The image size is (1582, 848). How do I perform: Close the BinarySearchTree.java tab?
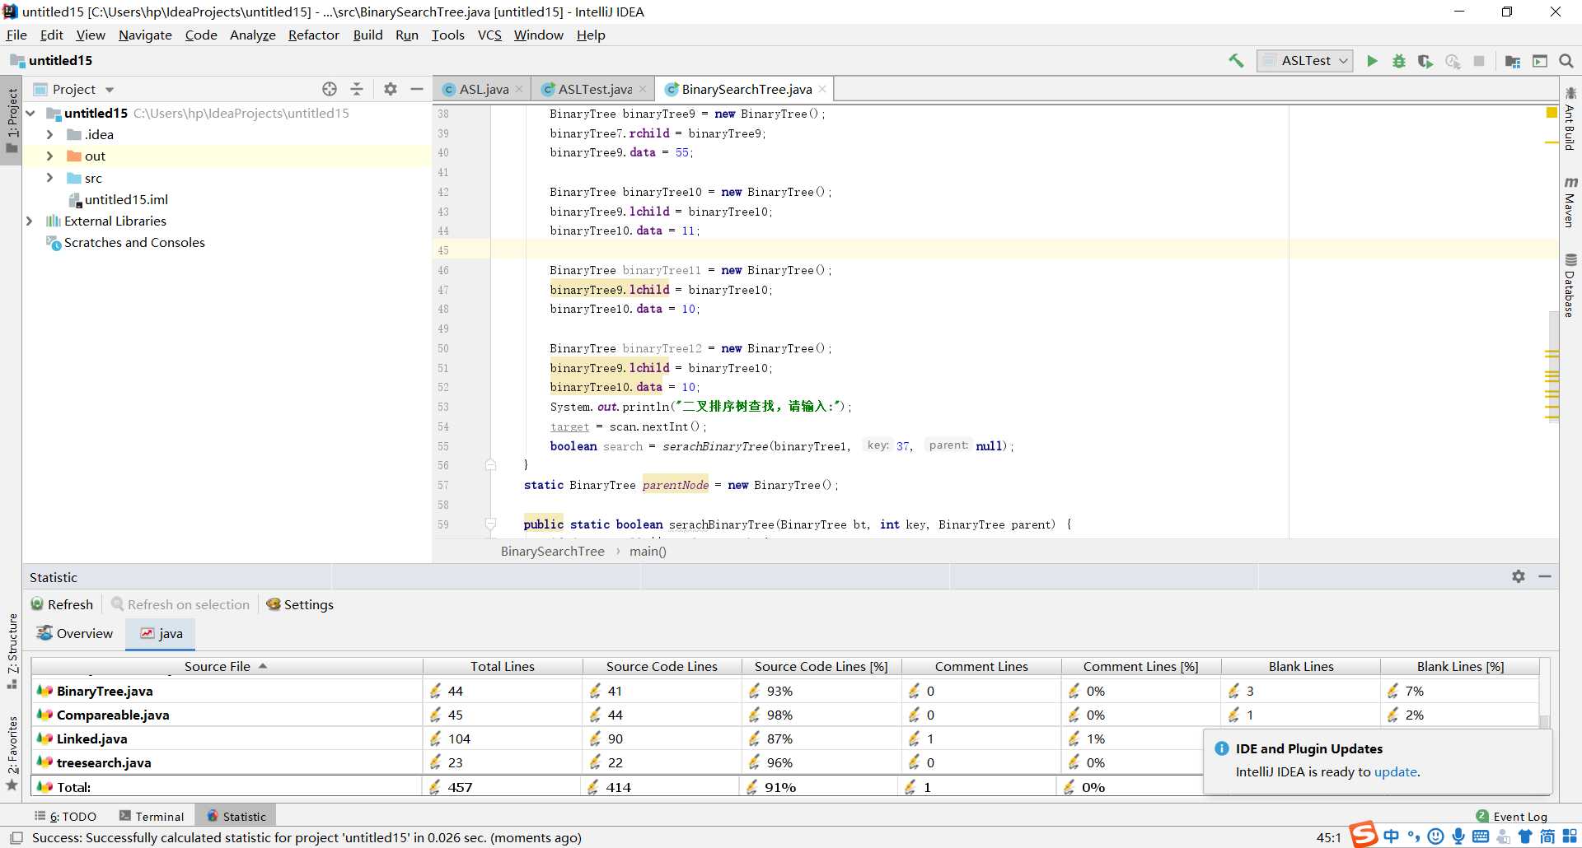(821, 89)
